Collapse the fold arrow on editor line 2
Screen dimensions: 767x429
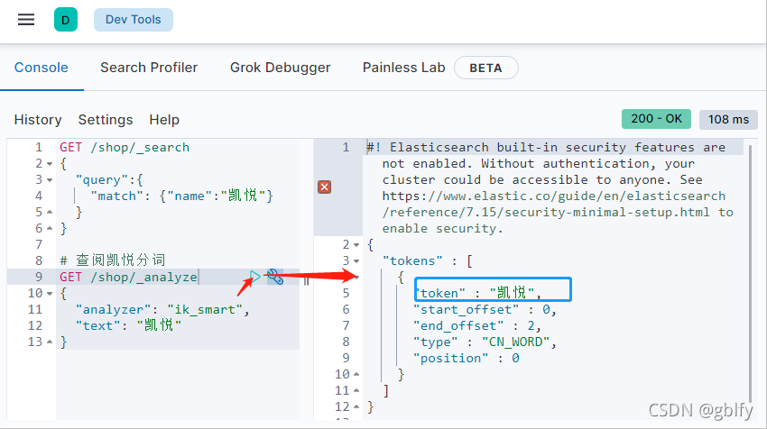(50, 164)
